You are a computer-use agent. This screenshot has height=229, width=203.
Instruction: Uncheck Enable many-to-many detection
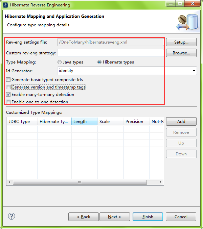(8, 95)
